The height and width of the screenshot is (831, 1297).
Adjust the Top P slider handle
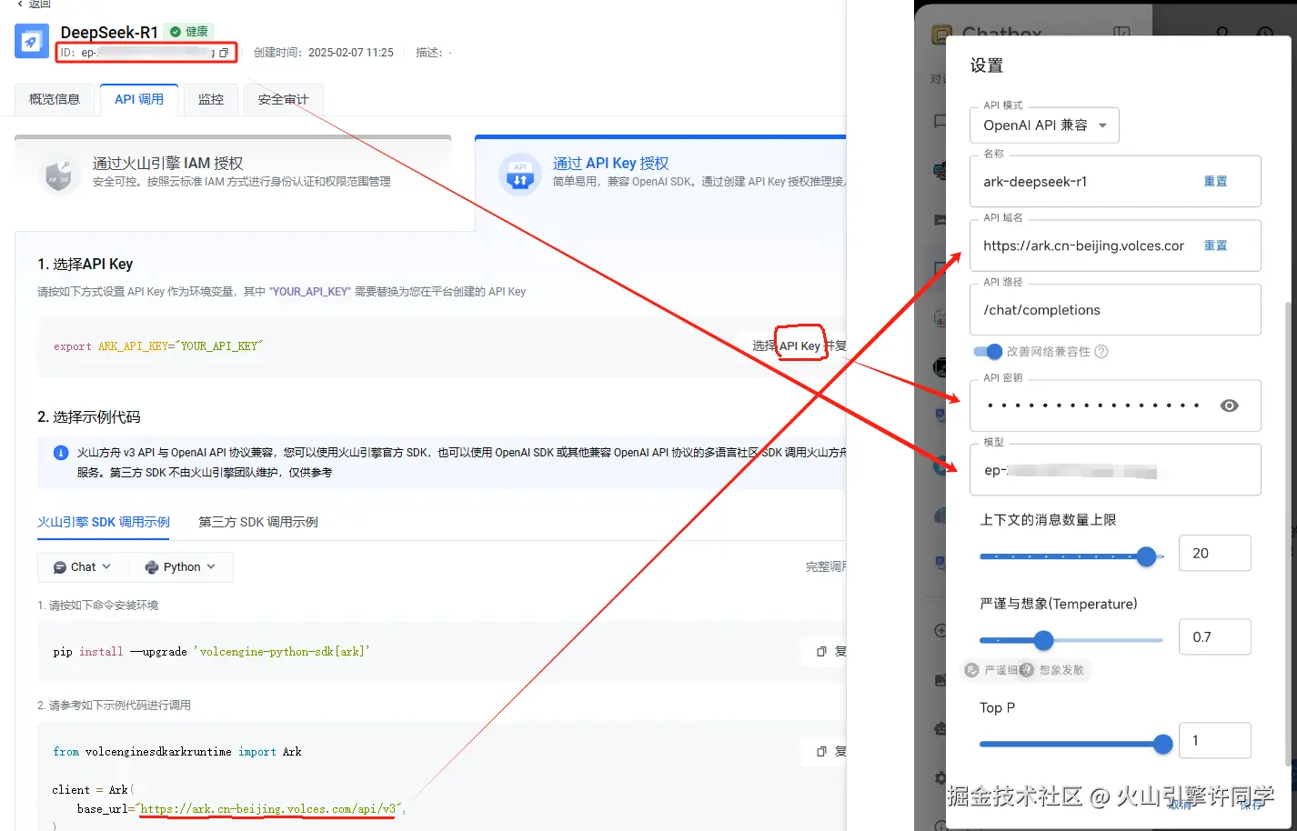click(1162, 745)
